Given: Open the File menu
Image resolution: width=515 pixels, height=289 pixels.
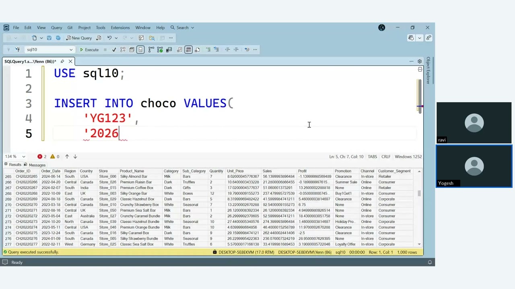Looking at the screenshot, I should click(16, 28).
